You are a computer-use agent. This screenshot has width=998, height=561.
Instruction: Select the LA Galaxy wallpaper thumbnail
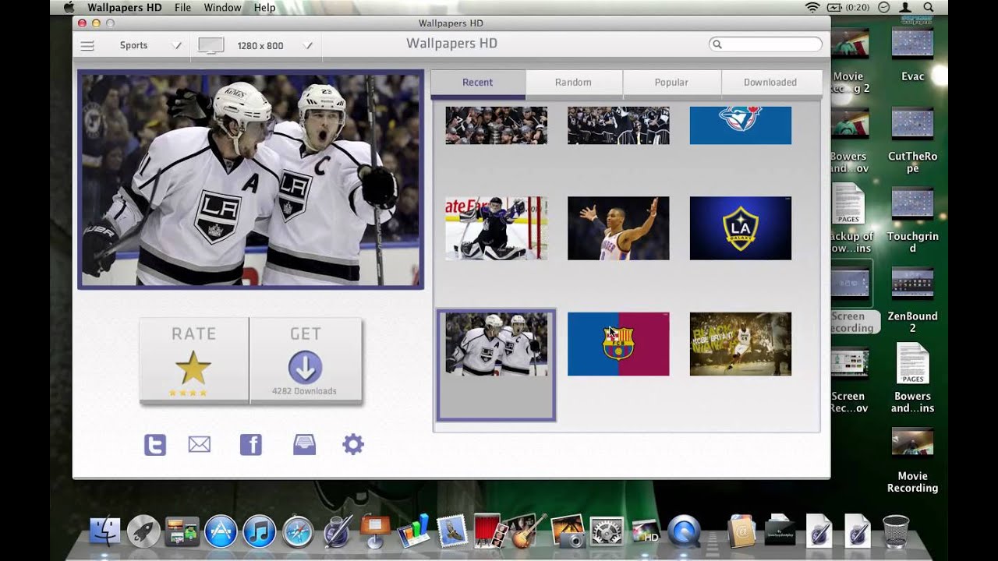[741, 228]
